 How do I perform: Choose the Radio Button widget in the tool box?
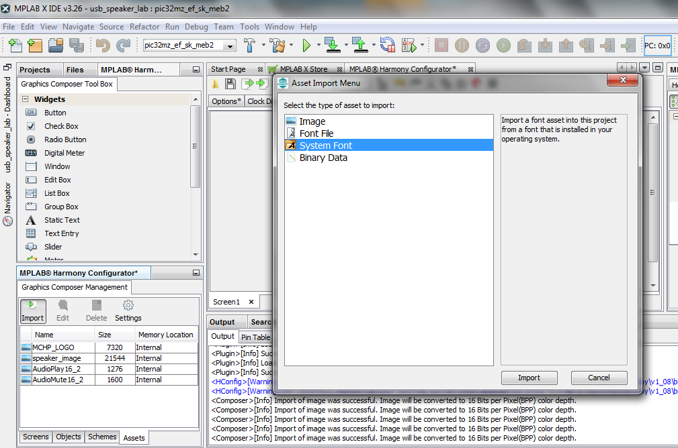coord(65,139)
